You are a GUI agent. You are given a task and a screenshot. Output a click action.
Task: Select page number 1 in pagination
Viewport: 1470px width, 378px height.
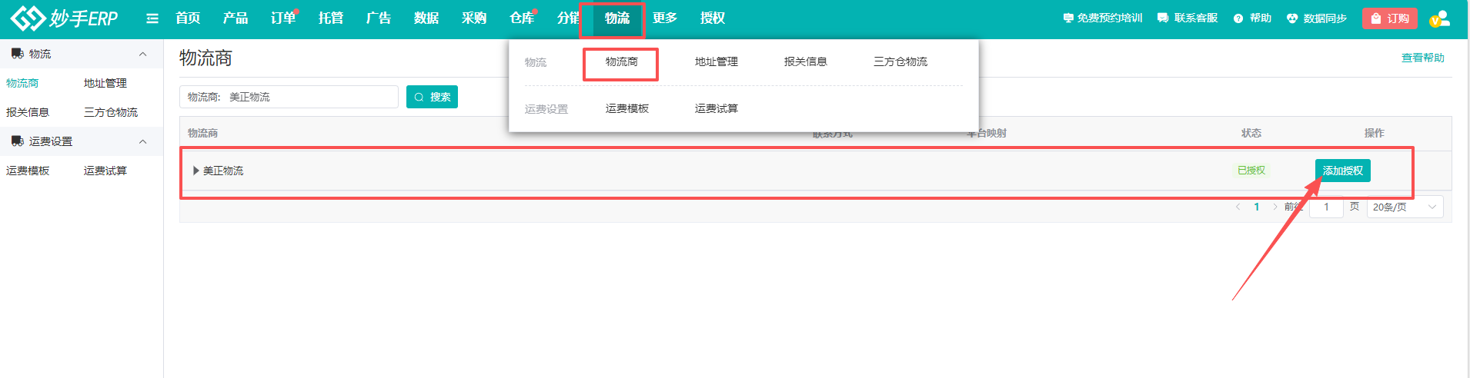point(1257,207)
